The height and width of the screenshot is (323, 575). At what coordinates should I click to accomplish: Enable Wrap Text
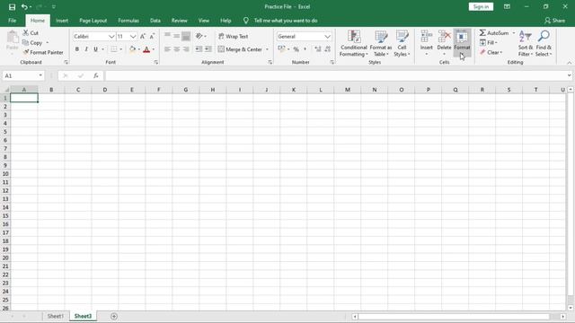(234, 36)
